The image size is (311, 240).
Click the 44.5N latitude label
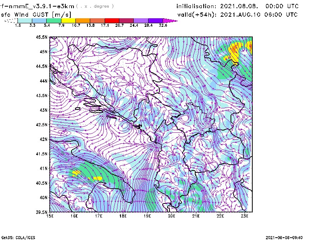[x=42, y=66]
